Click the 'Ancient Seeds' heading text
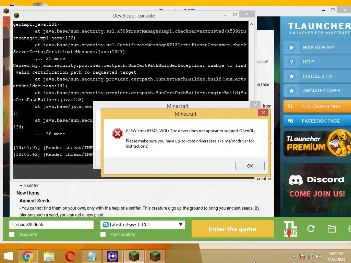Viewport: 351px width, 263px height. tap(35, 201)
